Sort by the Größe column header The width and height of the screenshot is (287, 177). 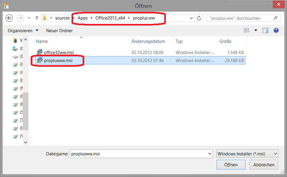pyautogui.click(x=226, y=41)
